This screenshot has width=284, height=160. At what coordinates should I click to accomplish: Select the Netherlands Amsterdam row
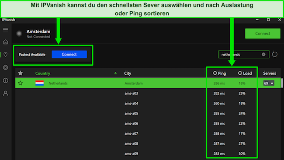[x=148, y=83]
